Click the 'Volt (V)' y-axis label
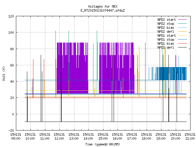 pyautogui.click(x=4, y=73)
